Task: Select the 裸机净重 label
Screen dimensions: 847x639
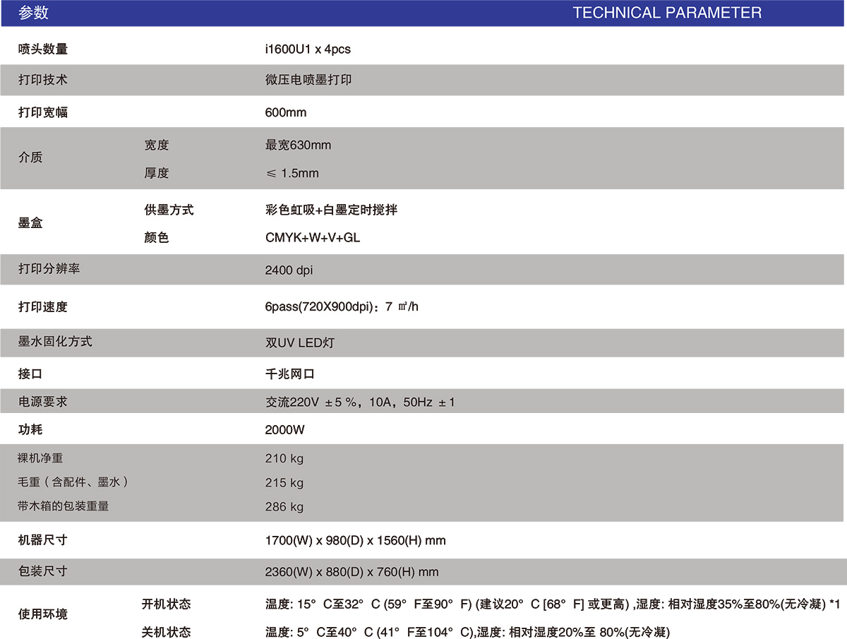Action: [40, 458]
